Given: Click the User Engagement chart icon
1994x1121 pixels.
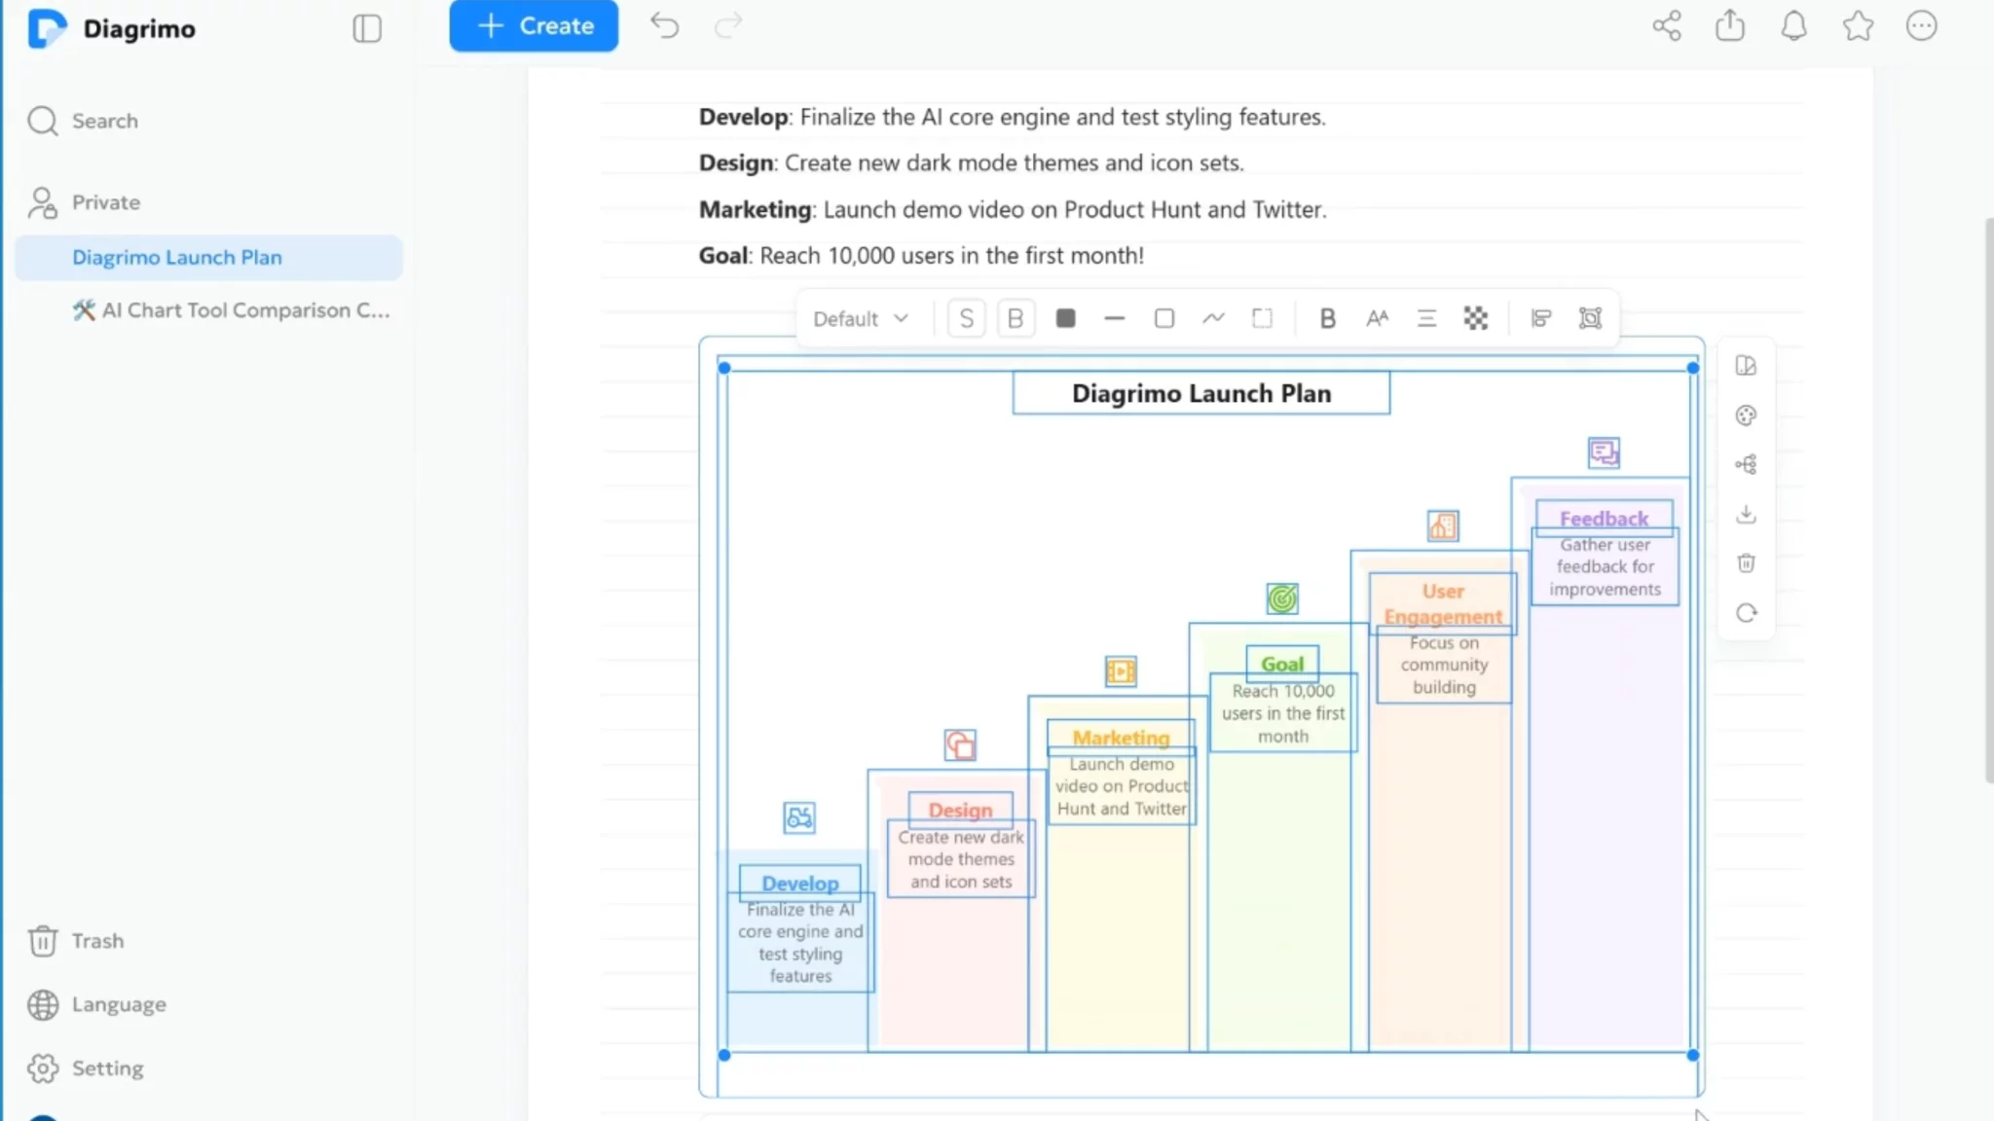Looking at the screenshot, I should point(1443,526).
